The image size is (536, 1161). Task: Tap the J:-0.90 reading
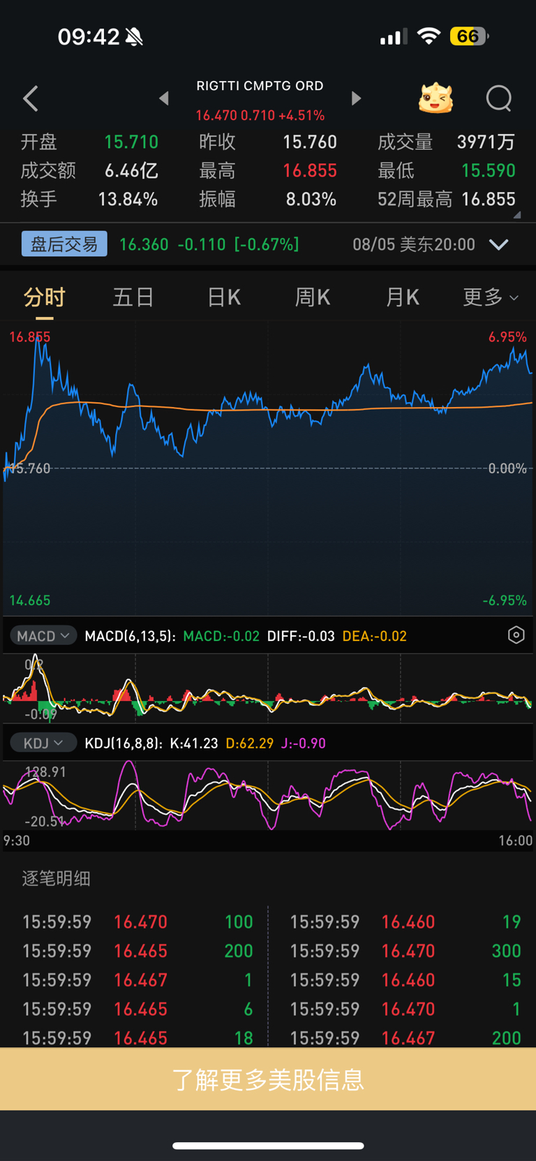pyautogui.click(x=303, y=744)
